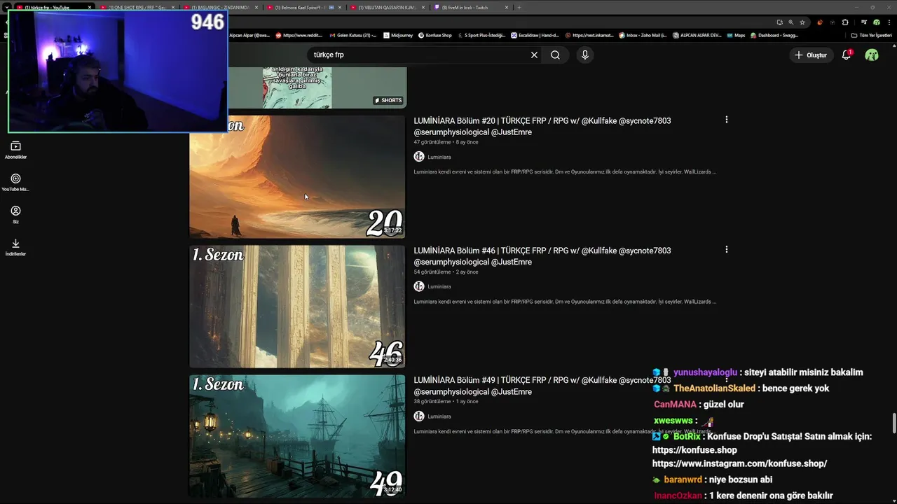Open Midjourney bookmark
The width and height of the screenshot is (897, 504).
[397, 35]
